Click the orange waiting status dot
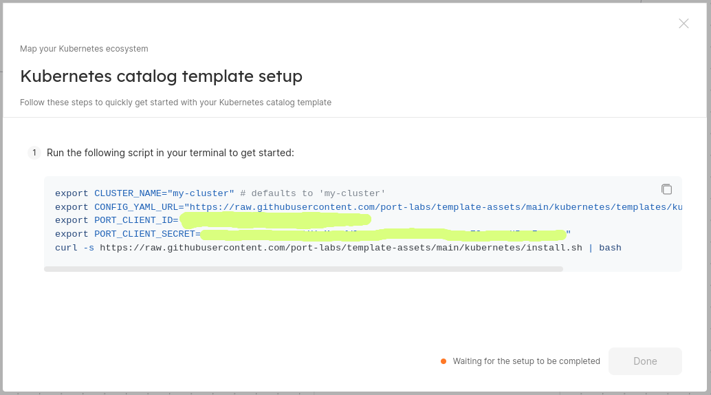Screen dimensions: 711x395 (444, 361)
